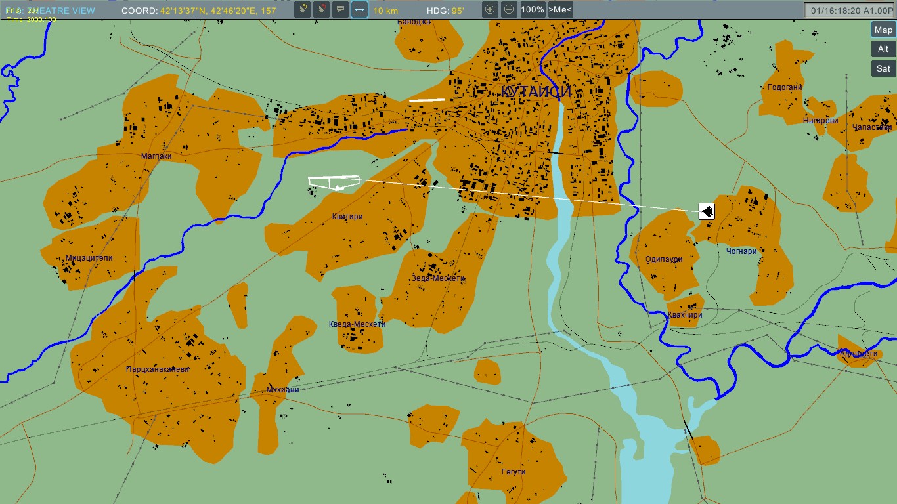
Task: Toggle the yellow radar detection rings icon
Action: pos(302,10)
